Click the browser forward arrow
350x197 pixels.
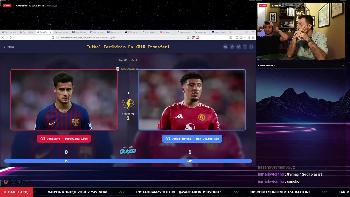pos(7,37)
